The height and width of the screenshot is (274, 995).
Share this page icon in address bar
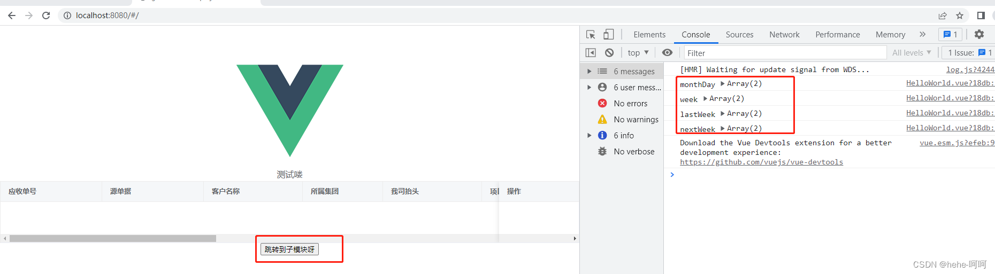(943, 15)
